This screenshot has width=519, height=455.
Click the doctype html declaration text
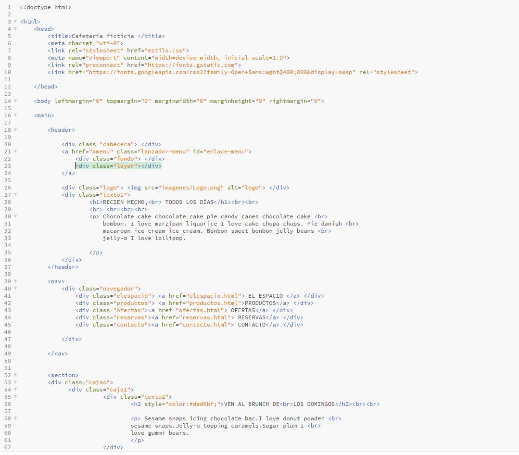pyautogui.click(x=46, y=7)
